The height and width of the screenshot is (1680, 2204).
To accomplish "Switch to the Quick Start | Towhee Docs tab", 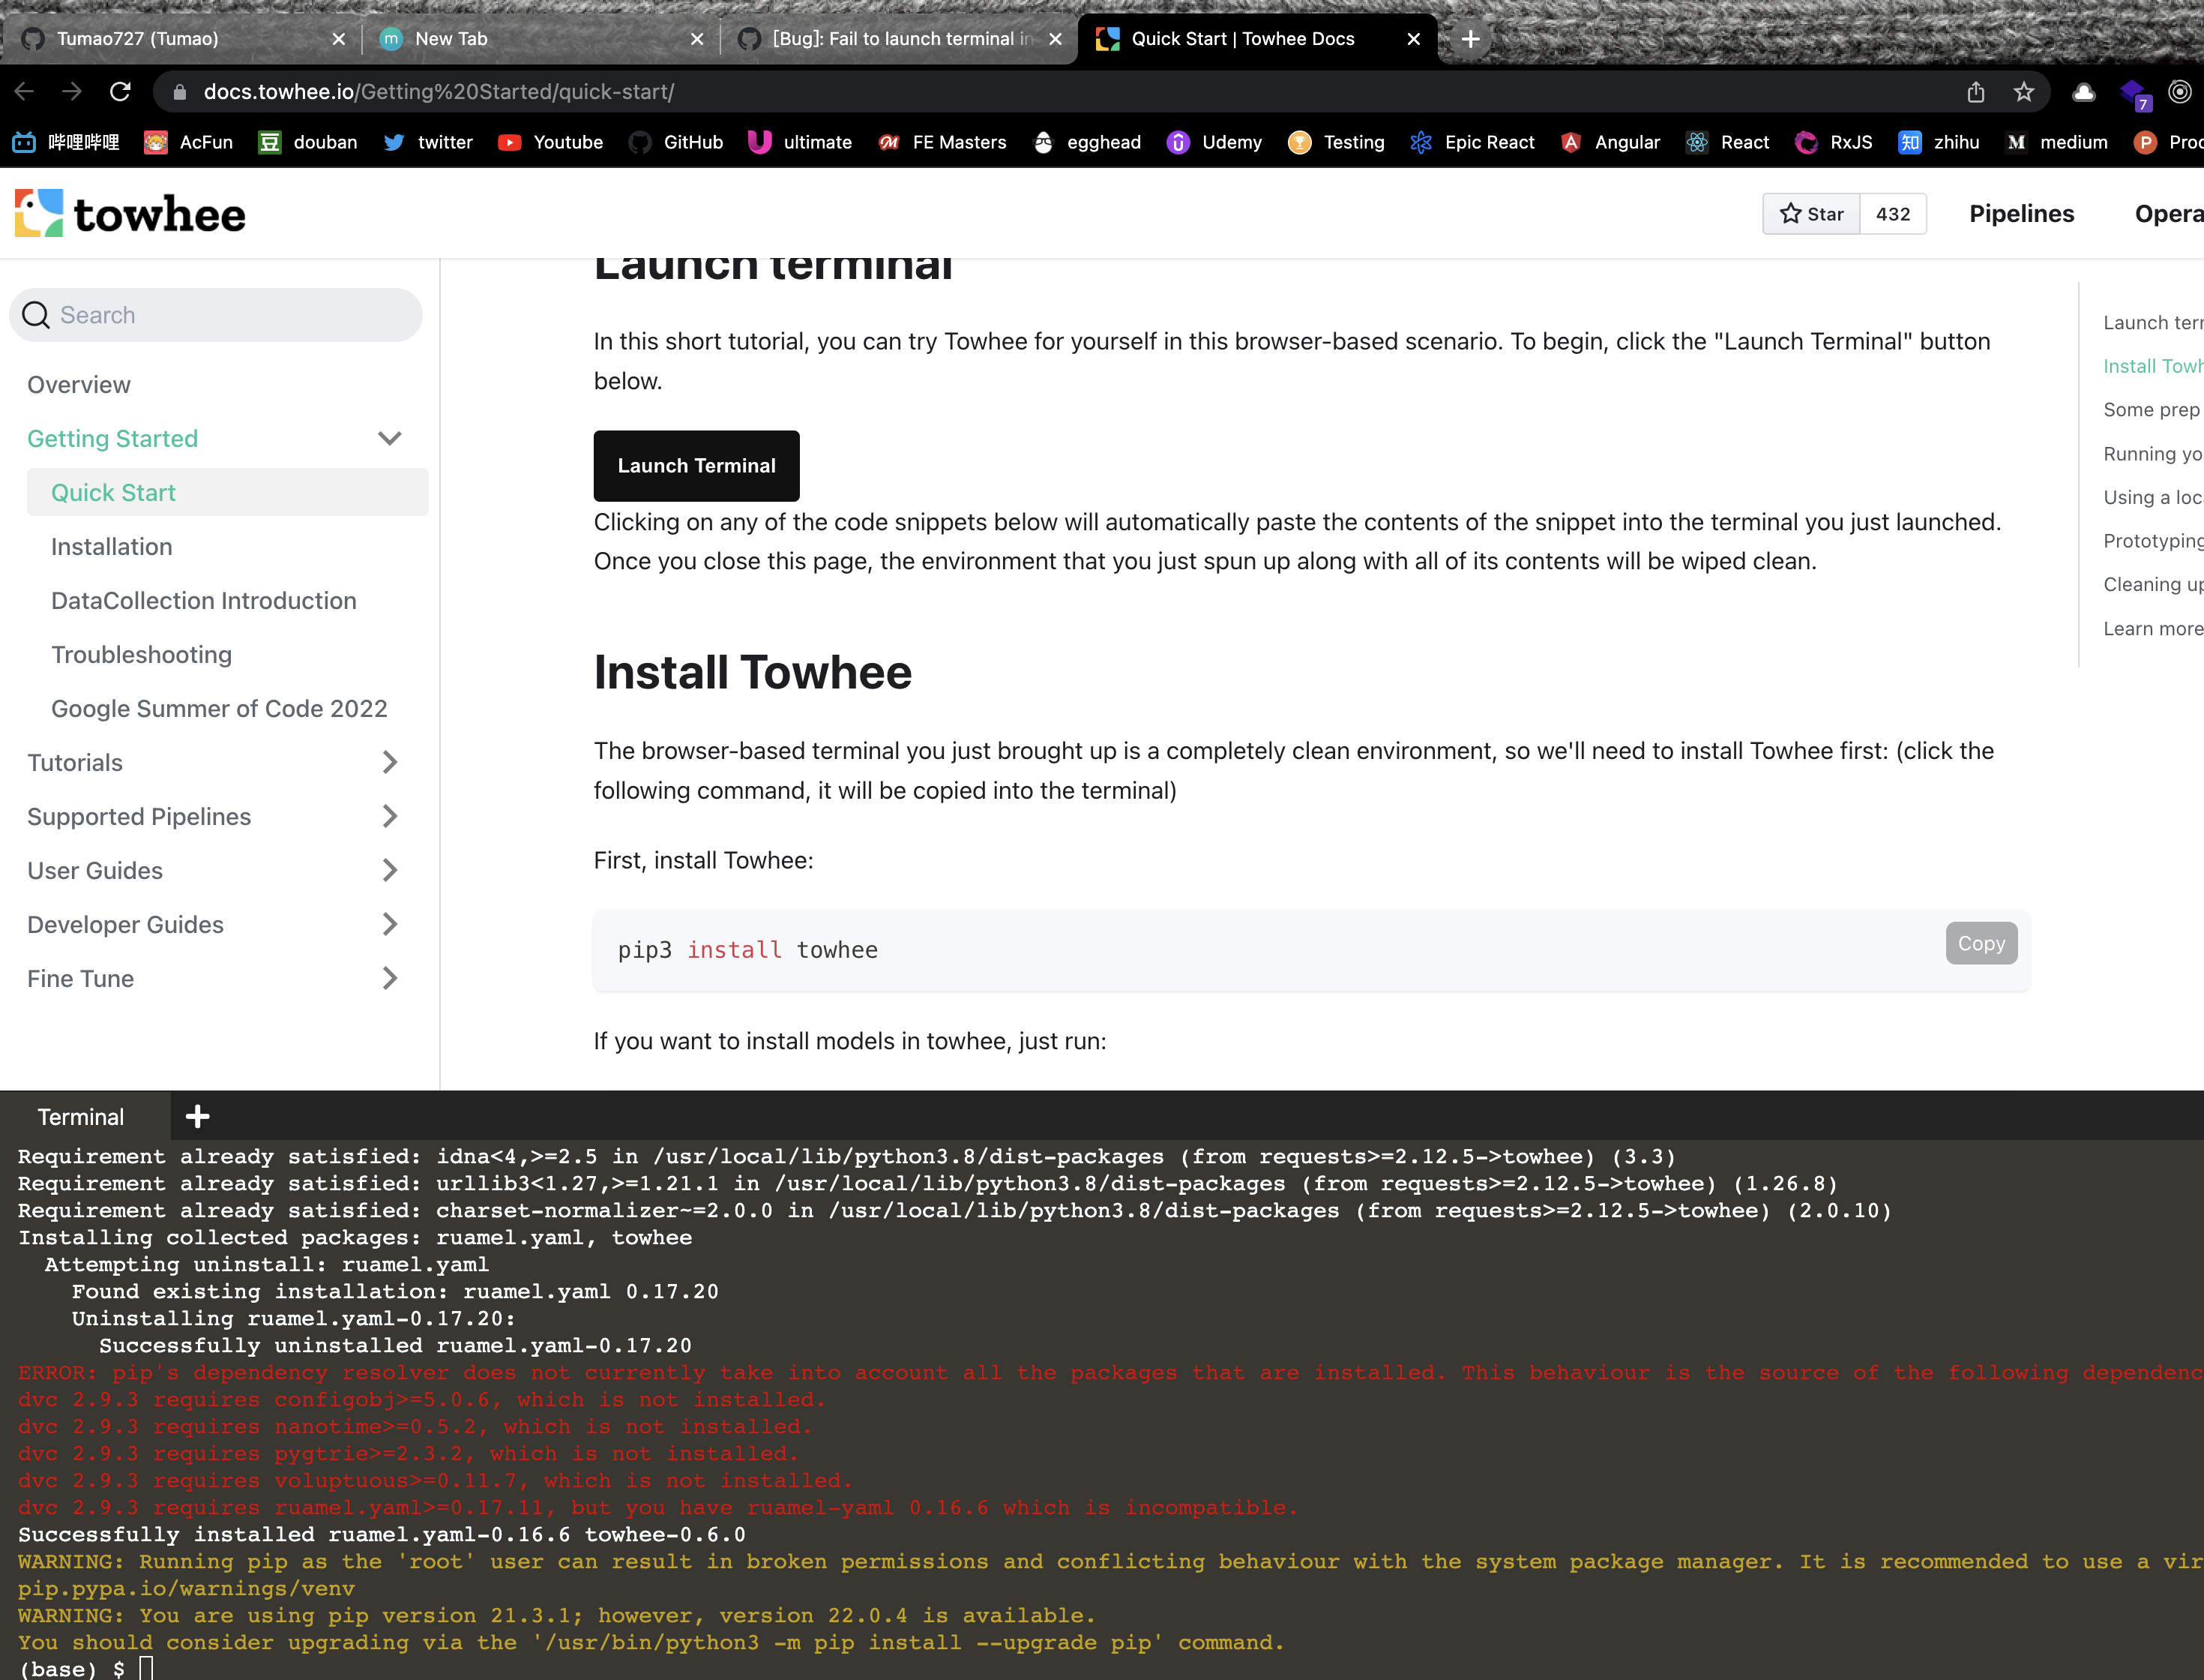I will pyautogui.click(x=1244, y=39).
